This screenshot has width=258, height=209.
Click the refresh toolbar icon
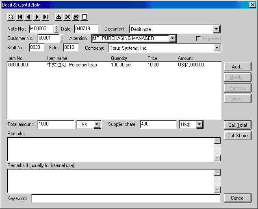(x=76, y=17)
